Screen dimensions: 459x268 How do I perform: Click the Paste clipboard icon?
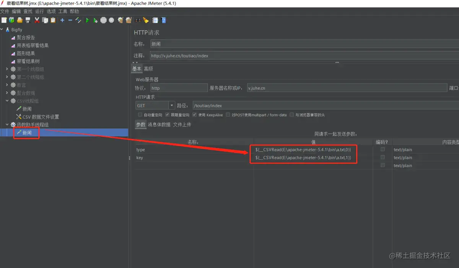(53, 20)
